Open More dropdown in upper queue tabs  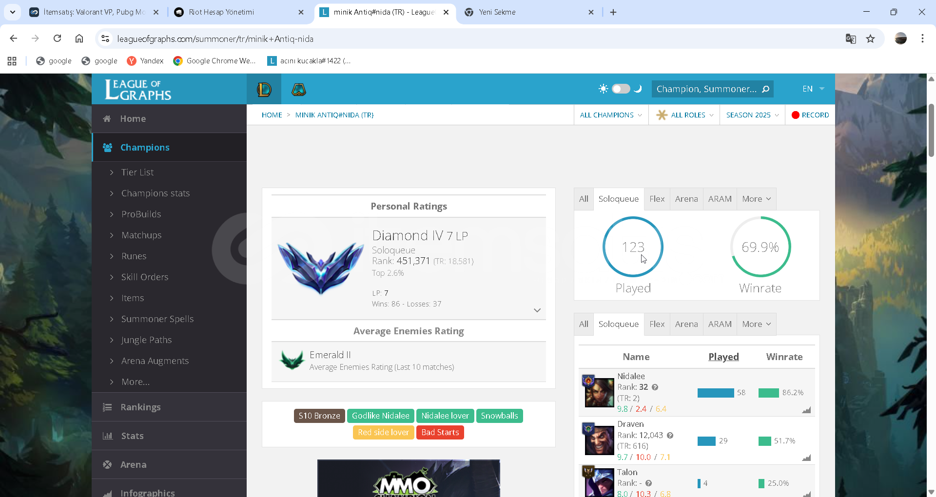(x=757, y=199)
